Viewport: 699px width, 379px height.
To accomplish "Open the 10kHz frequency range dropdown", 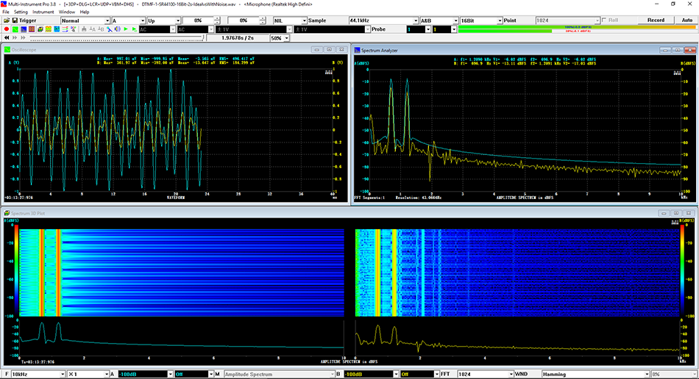I will pyautogui.click(x=61, y=374).
